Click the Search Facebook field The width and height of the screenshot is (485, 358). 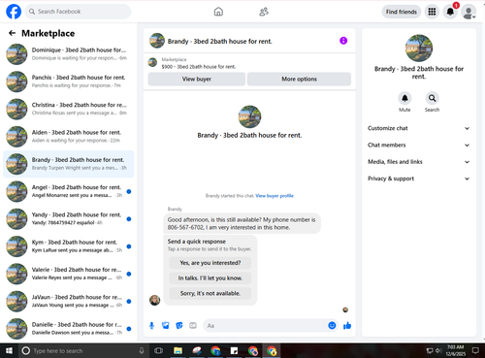pos(78,12)
